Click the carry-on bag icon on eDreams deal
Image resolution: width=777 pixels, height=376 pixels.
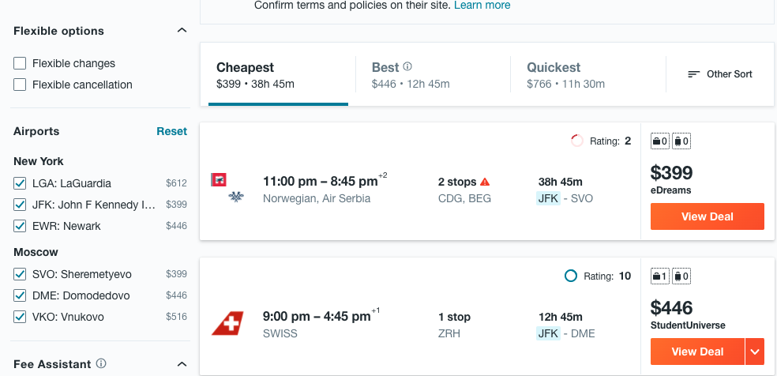point(660,141)
